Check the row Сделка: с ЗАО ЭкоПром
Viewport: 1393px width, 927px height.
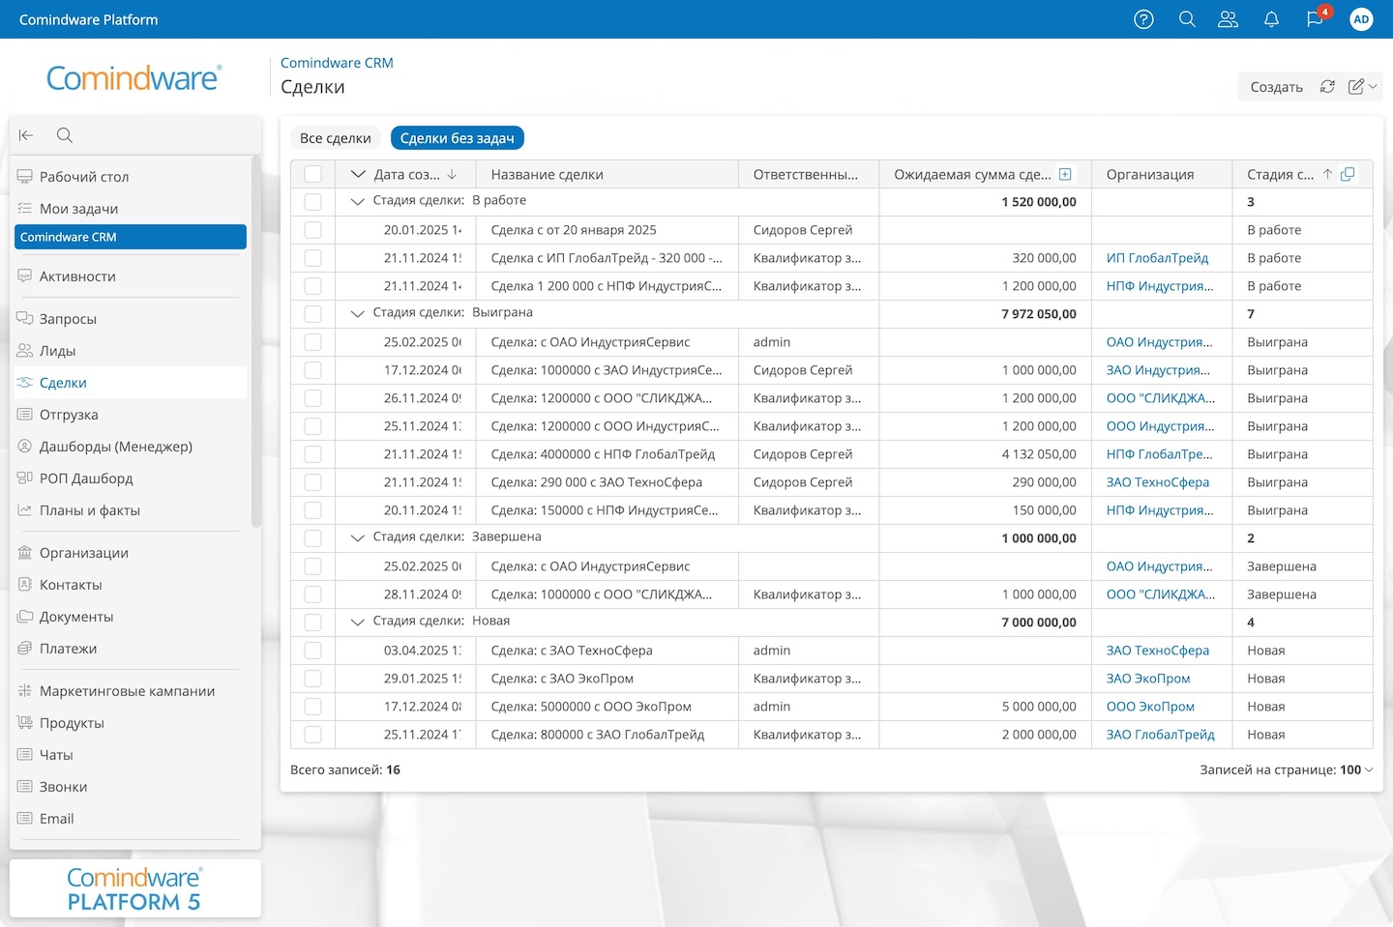(312, 679)
